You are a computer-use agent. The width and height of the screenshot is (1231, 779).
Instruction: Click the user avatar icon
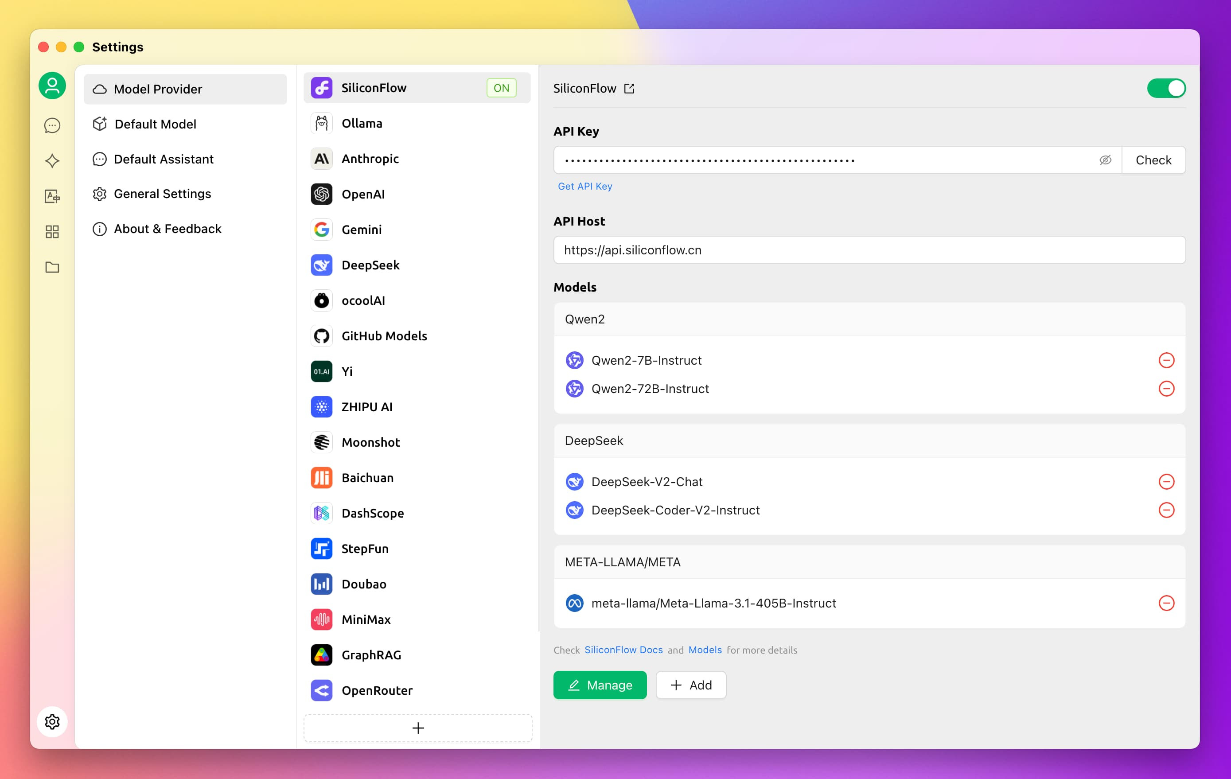[52, 86]
